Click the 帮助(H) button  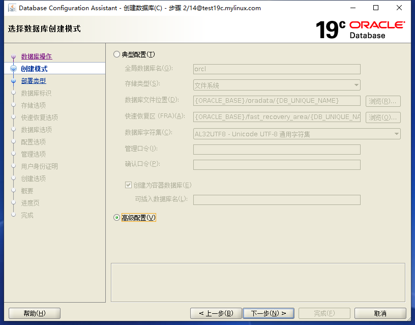(35, 313)
